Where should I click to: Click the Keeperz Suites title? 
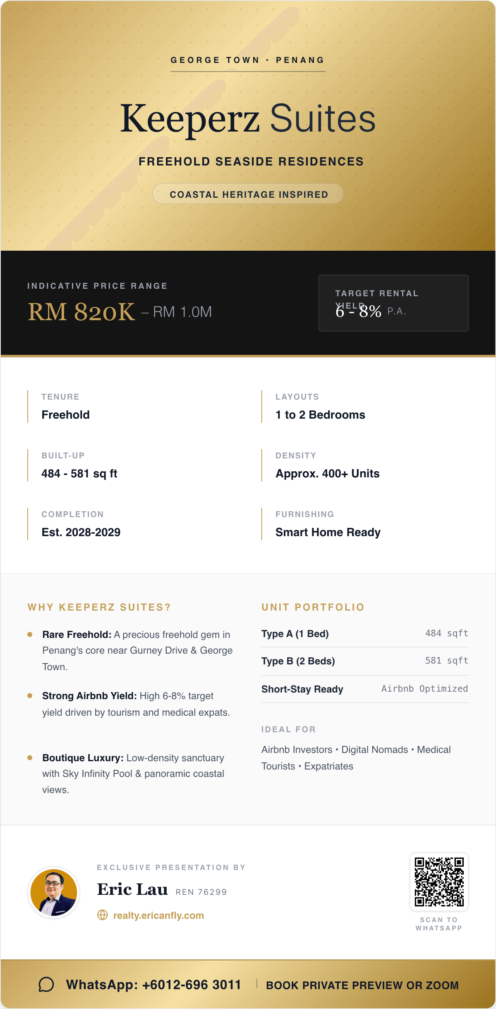pyautogui.click(x=248, y=119)
